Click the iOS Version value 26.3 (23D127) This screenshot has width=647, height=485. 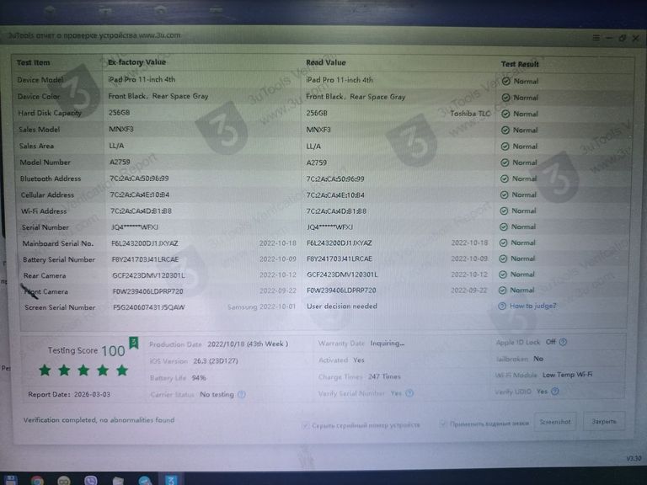216,361
